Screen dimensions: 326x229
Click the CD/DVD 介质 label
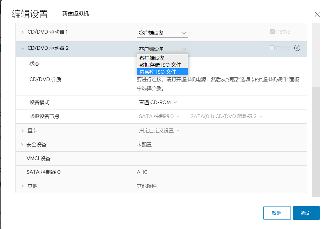click(x=46, y=80)
